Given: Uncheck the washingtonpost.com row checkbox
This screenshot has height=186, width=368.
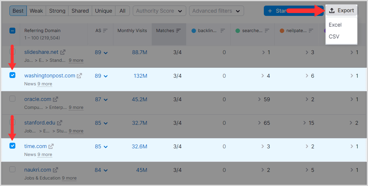Looking at the screenshot, I should coord(12,75).
